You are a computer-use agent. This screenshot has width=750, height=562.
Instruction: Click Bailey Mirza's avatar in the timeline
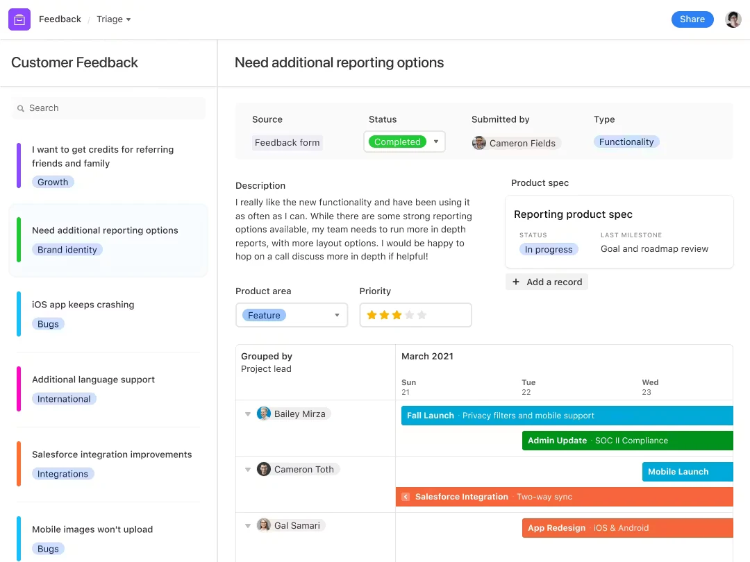263,413
